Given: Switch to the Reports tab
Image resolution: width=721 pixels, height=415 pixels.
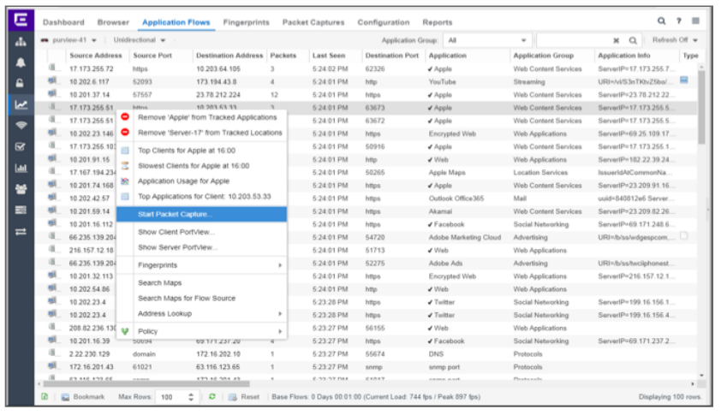Looking at the screenshot, I should click(438, 22).
